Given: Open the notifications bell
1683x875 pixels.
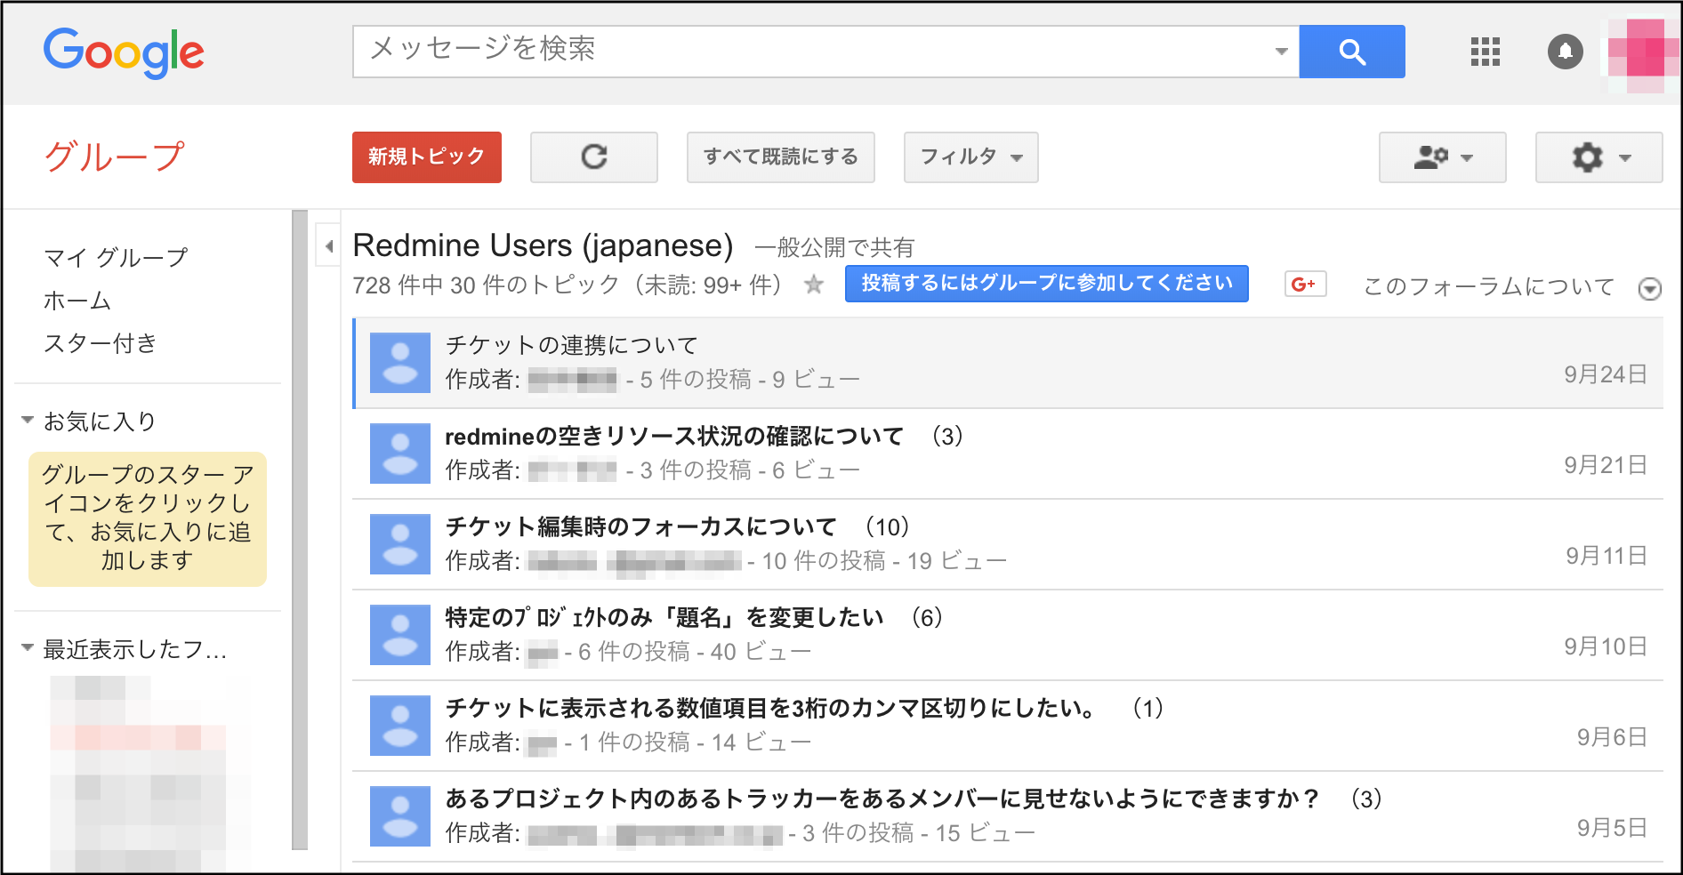Looking at the screenshot, I should coord(1566,52).
